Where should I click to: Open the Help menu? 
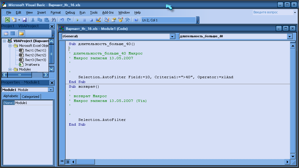[138, 12]
